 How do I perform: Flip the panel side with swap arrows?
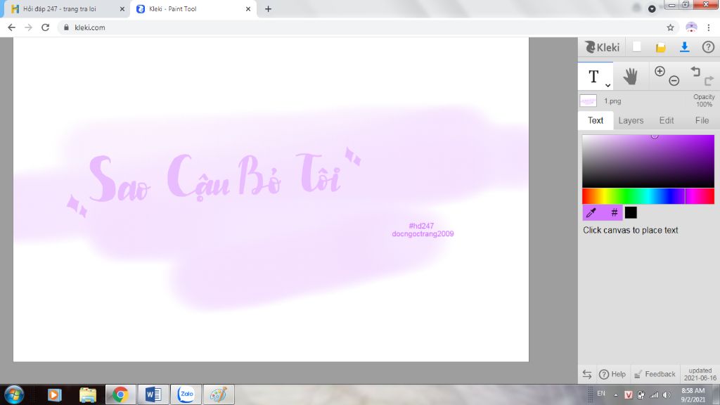587,374
